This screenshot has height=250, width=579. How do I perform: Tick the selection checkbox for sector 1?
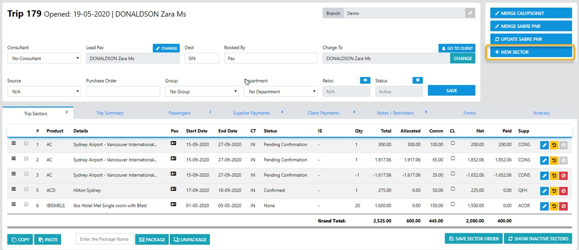(x=26, y=143)
